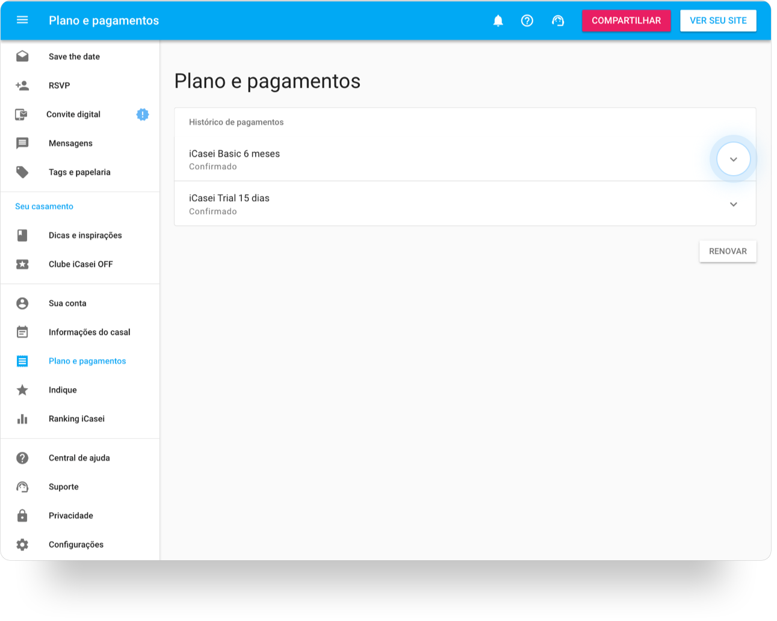Open Indique page
The width and height of the screenshot is (777, 621).
pos(80,390)
